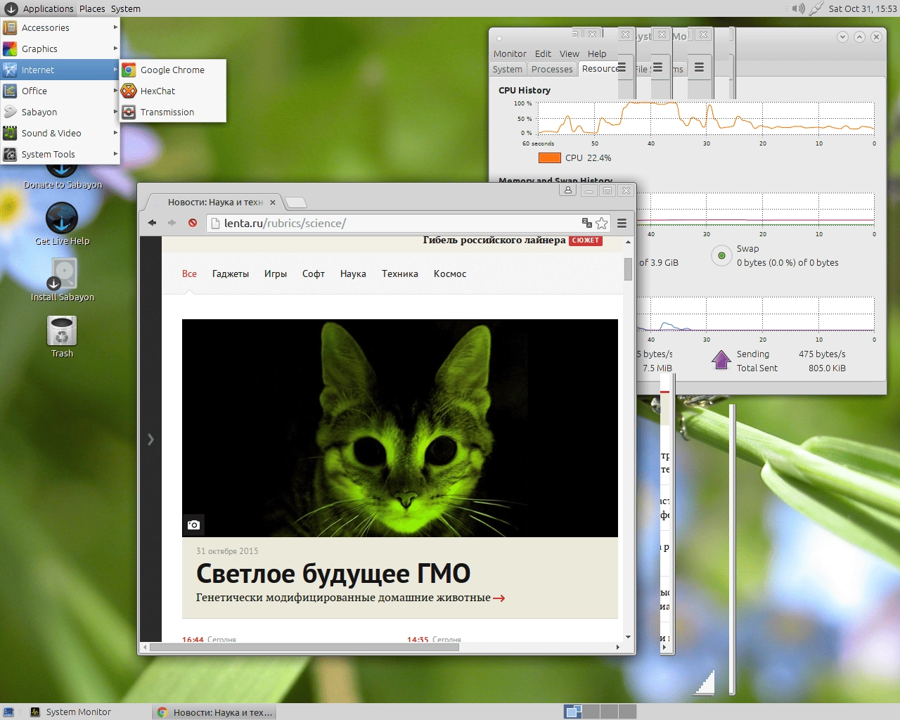Select the Все category on lenta.ru
Viewport: 900px width, 720px height.
tap(189, 274)
